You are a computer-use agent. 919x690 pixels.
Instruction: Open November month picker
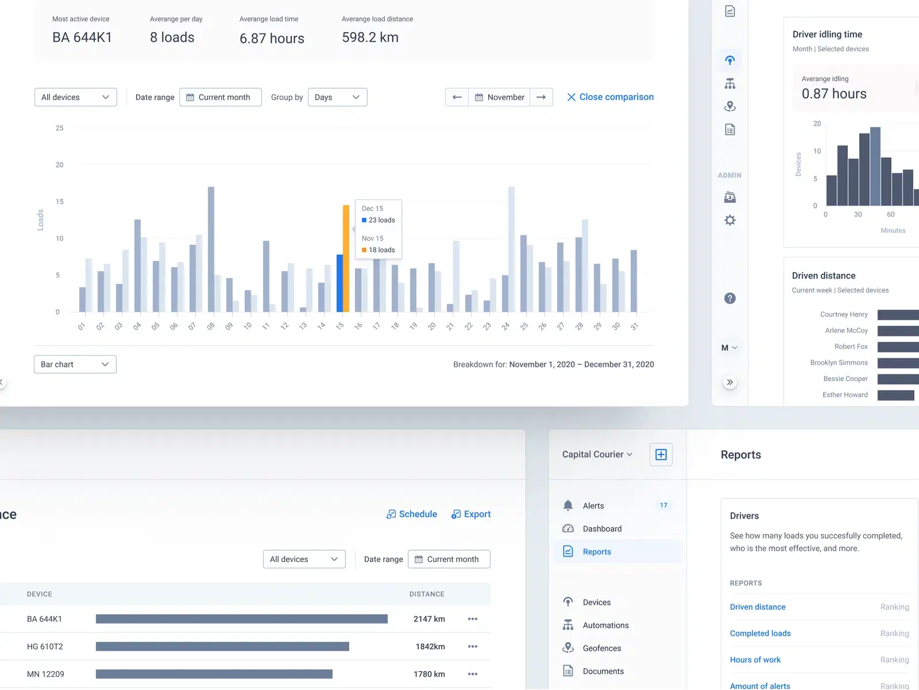(x=499, y=97)
